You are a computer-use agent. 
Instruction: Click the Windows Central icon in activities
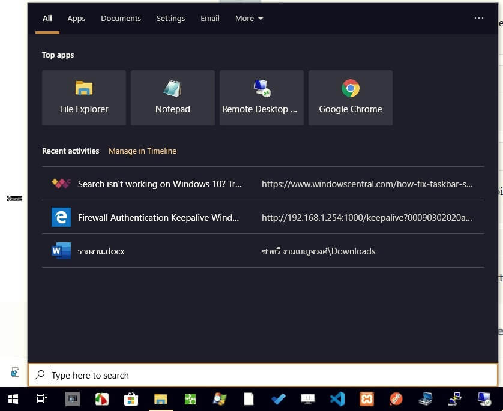click(x=61, y=184)
